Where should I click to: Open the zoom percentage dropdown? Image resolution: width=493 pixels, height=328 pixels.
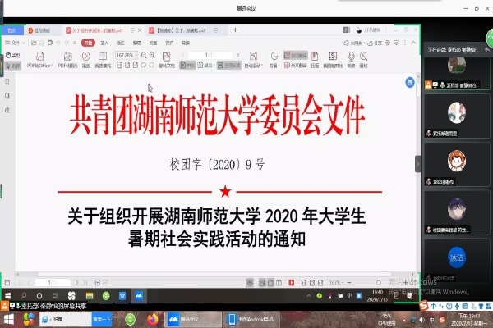click(x=130, y=55)
